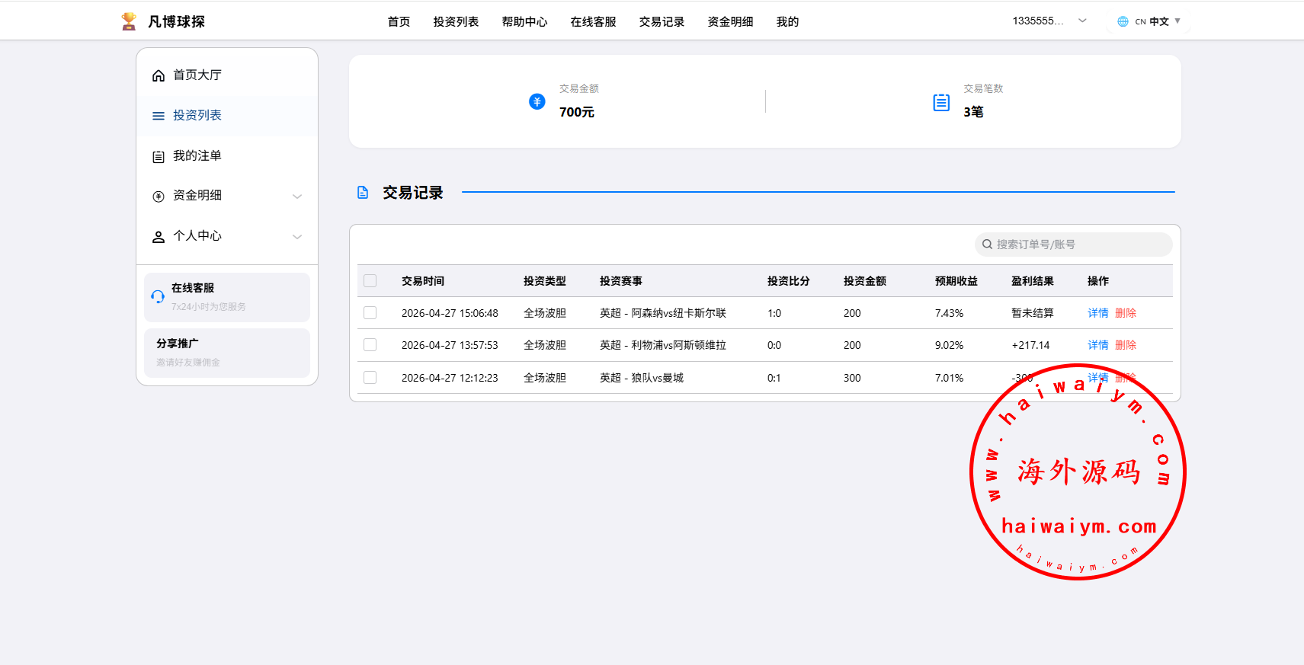Click the list icon beside 投资列表
This screenshot has width=1304, height=665.
click(x=159, y=116)
